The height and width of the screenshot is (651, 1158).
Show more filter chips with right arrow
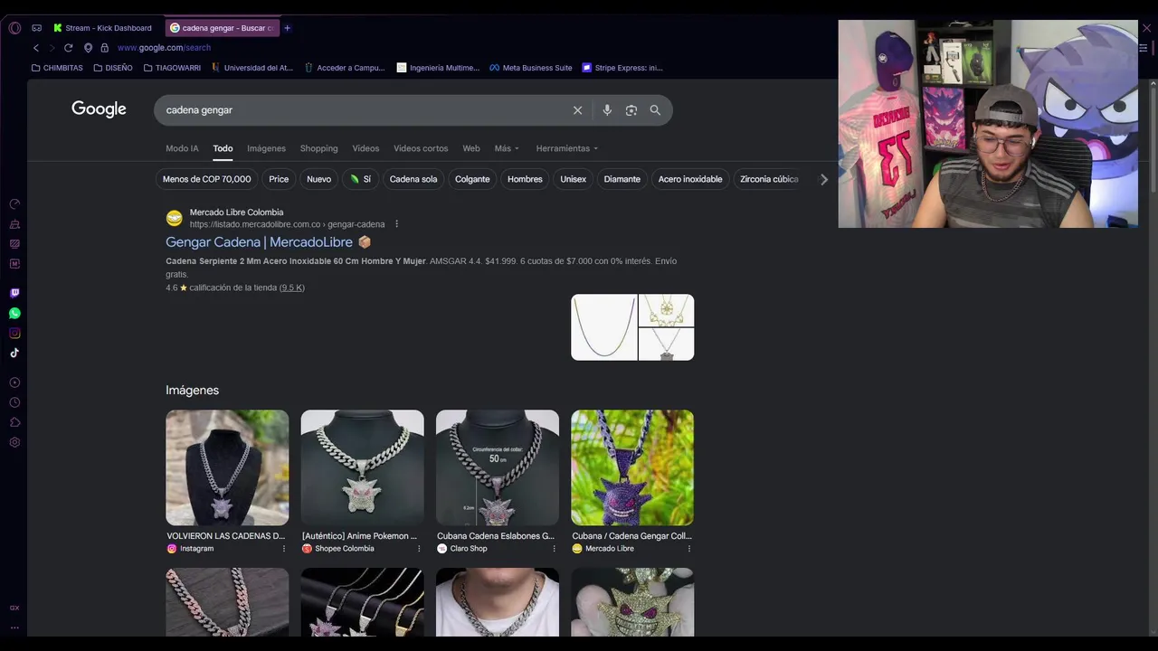pyautogui.click(x=823, y=179)
